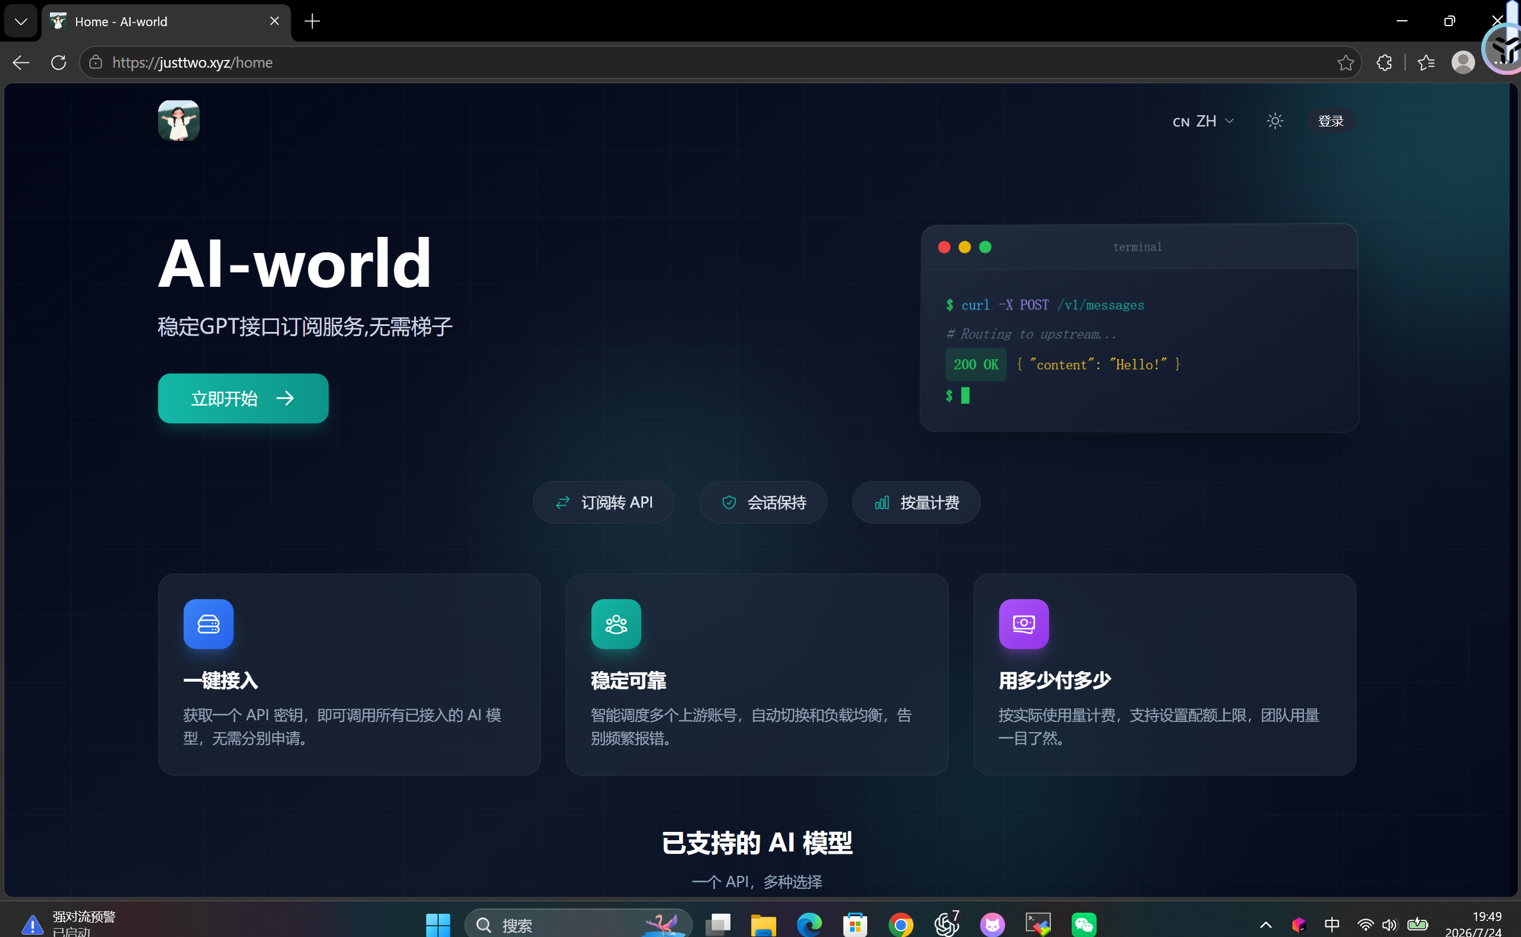Open the ChatGPT app from taskbar
Viewport: 1521px width, 937px height.
point(947,925)
